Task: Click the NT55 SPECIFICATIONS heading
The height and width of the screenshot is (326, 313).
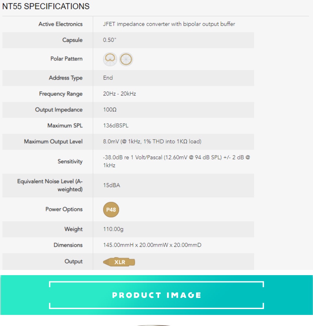Action: click(46, 6)
